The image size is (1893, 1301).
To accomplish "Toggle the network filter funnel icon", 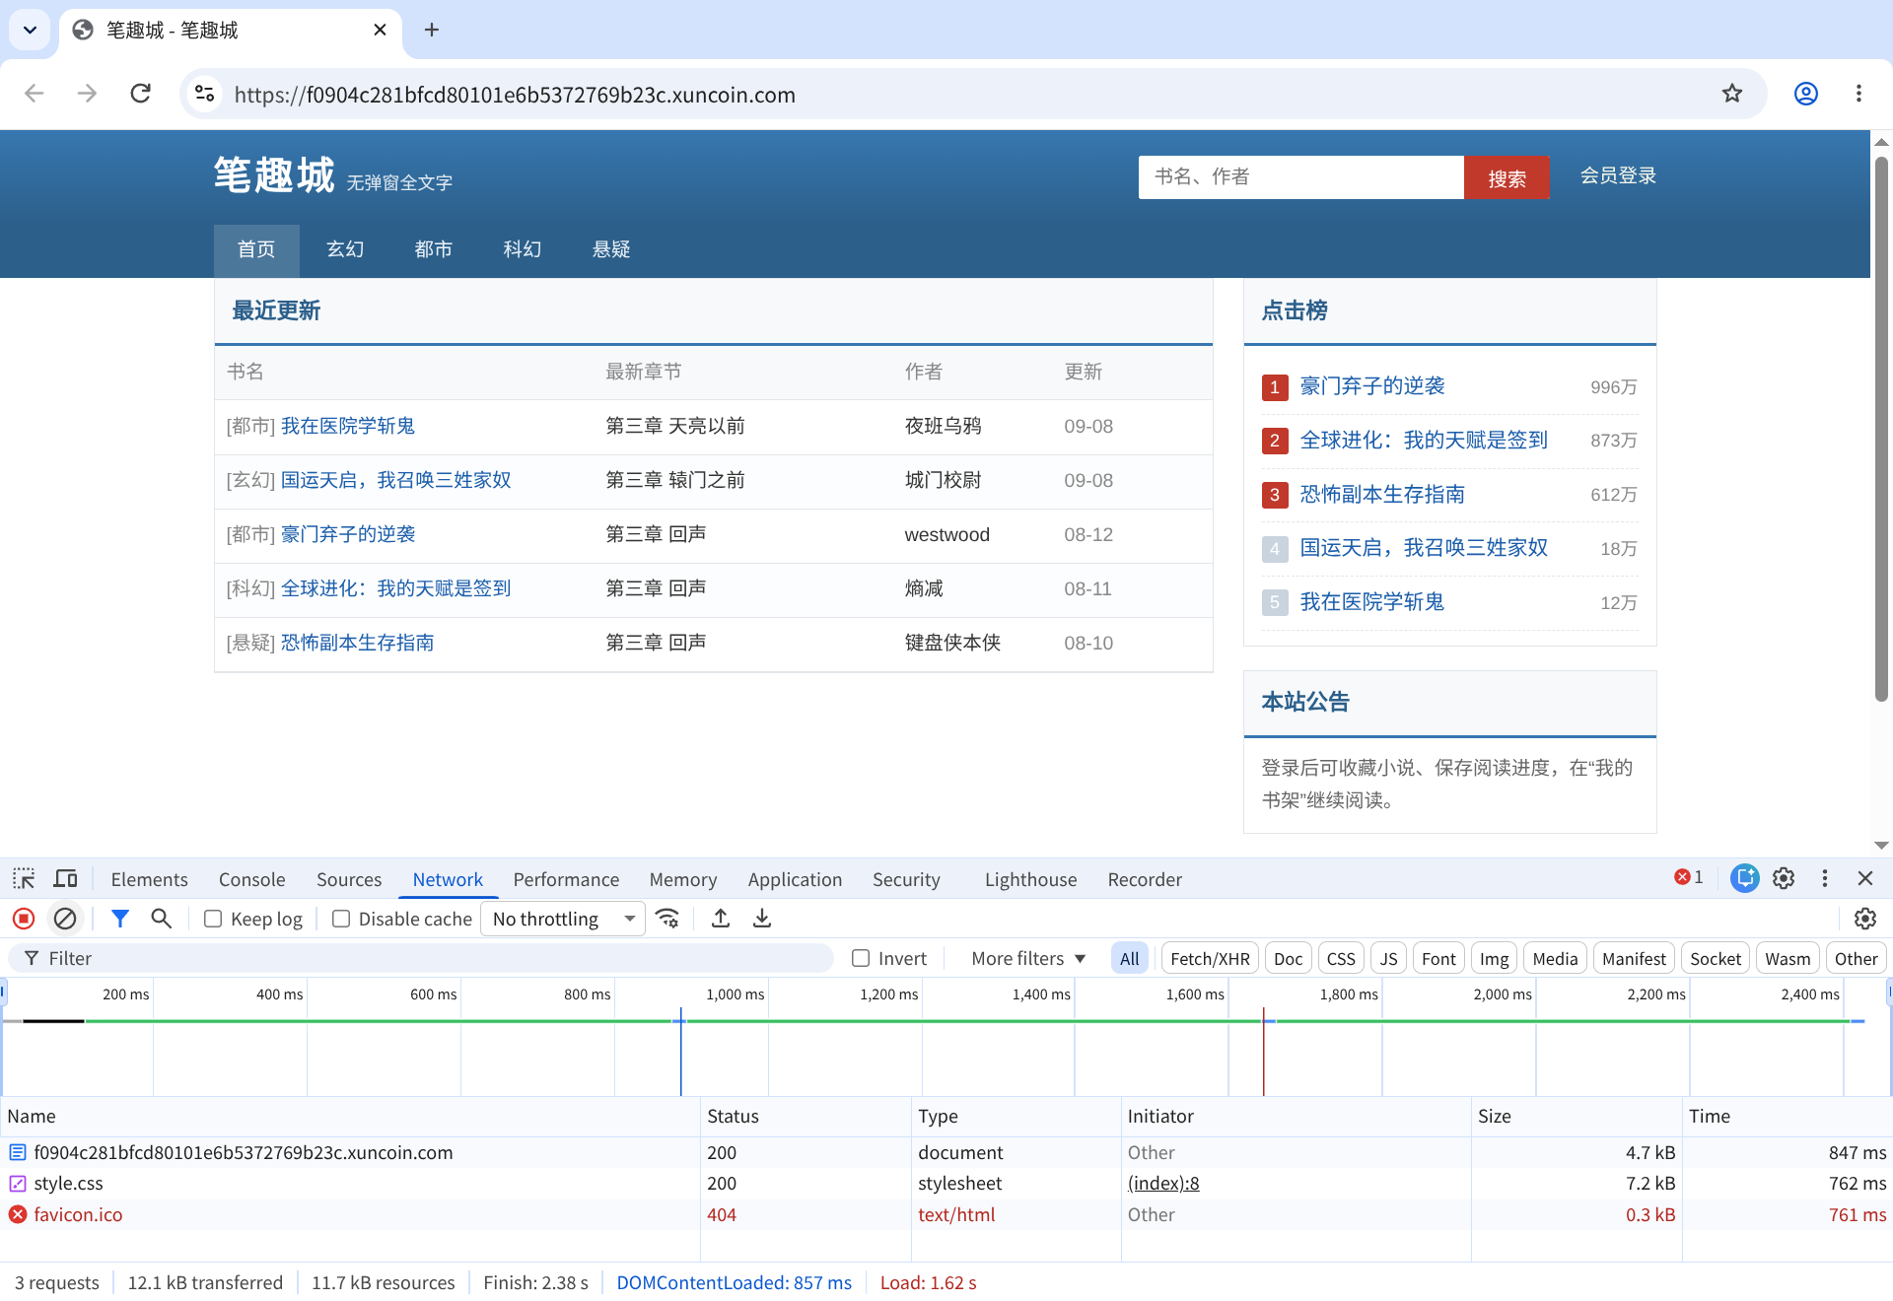I will 120,919.
